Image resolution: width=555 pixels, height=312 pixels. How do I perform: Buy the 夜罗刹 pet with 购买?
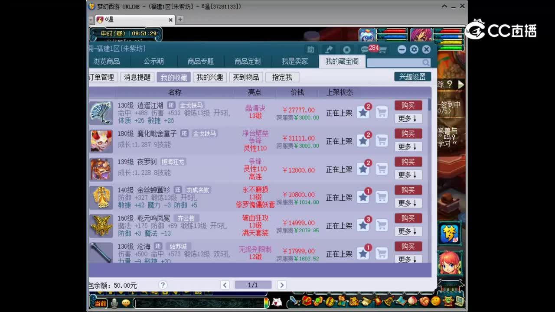(408, 162)
